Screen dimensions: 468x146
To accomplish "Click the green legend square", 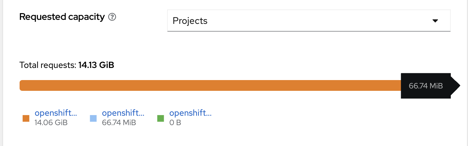I will 161,118.
